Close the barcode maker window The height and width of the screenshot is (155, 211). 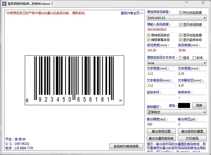tap(203, 2)
